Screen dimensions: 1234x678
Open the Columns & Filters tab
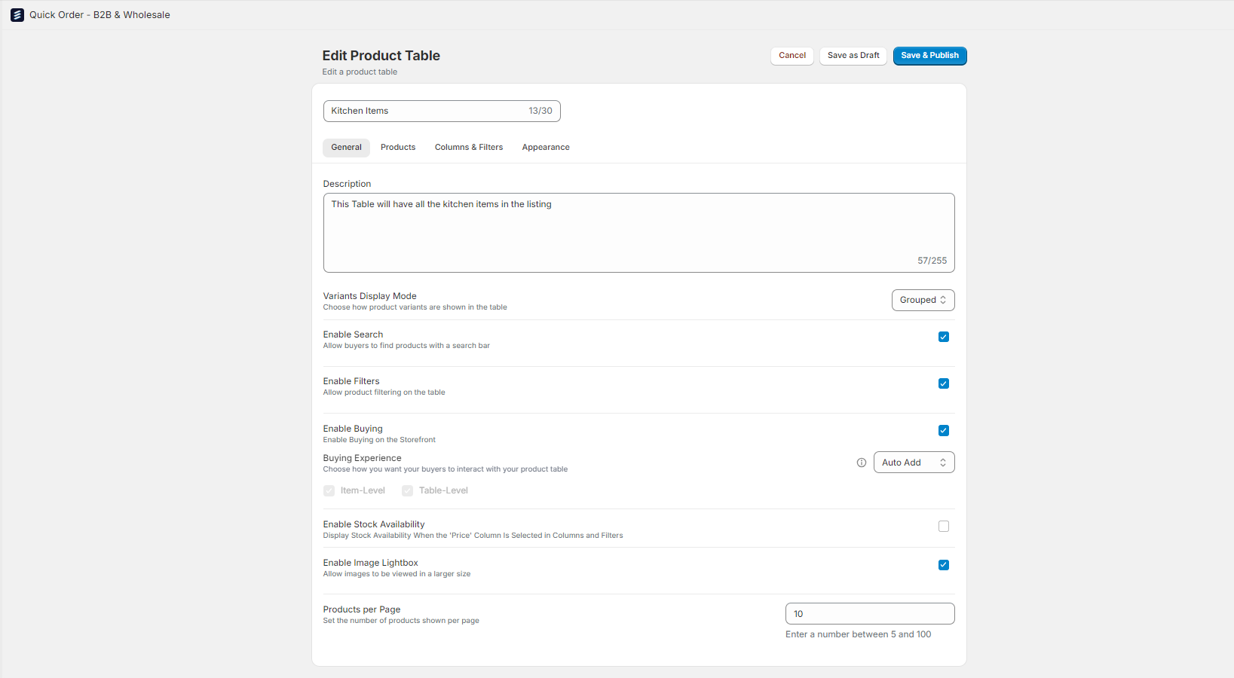pos(469,148)
